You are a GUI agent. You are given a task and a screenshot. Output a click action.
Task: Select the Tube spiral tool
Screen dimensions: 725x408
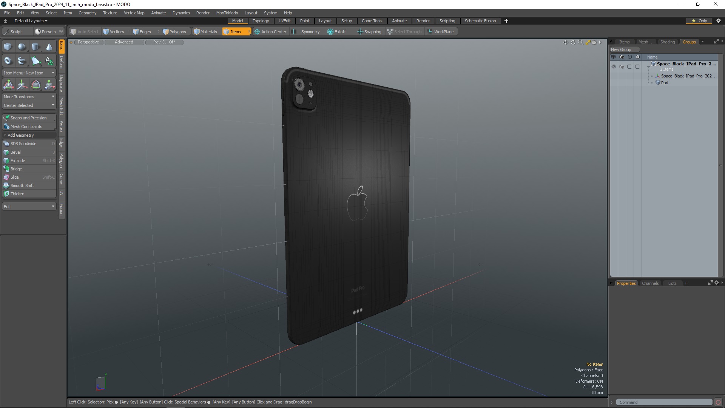click(x=22, y=60)
